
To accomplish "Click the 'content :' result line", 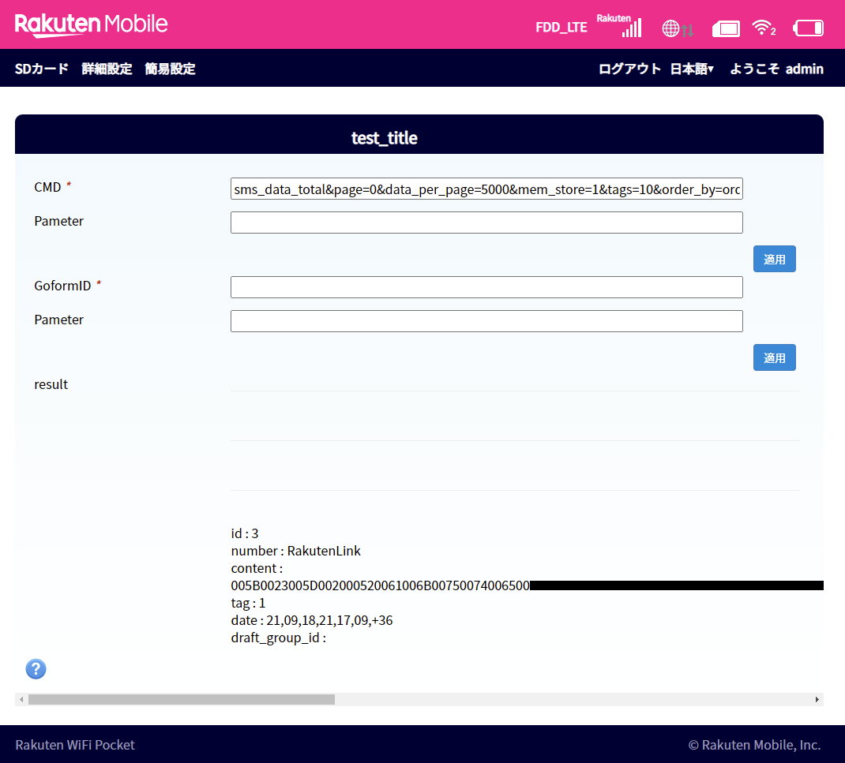I will [257, 569].
